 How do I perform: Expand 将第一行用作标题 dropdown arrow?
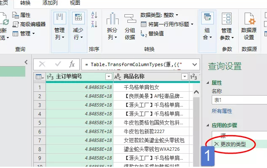click(x=192, y=24)
